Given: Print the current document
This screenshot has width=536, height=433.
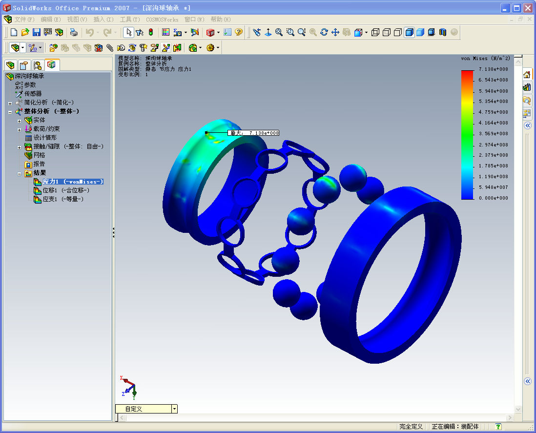Looking at the screenshot, I should click(x=74, y=33).
